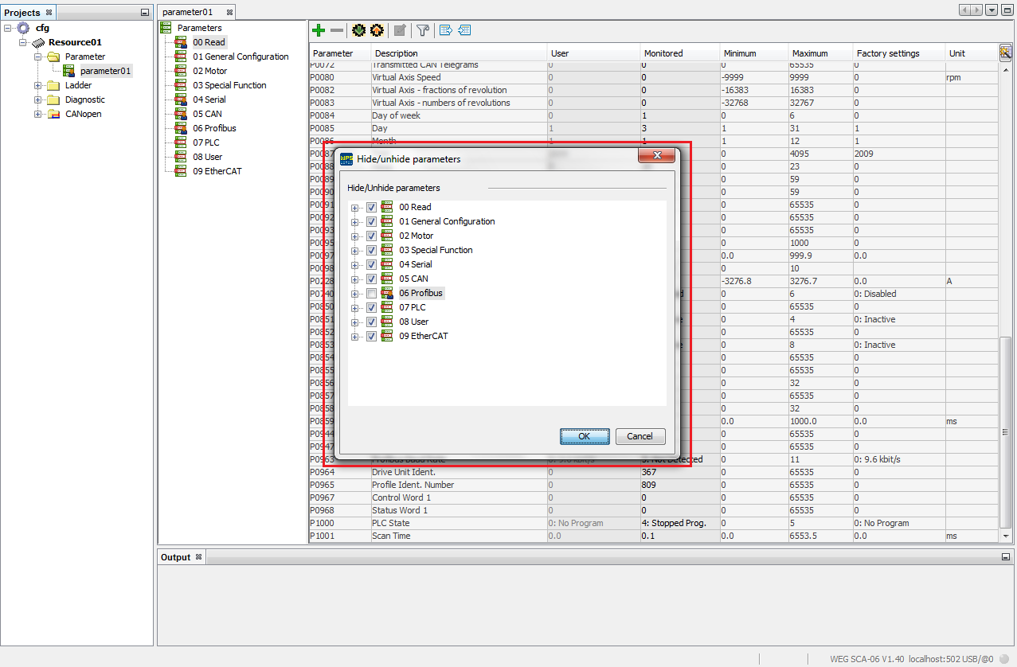Remove a parameter using the minus icon
Viewport: 1017px width, 667px height.
(x=336, y=30)
